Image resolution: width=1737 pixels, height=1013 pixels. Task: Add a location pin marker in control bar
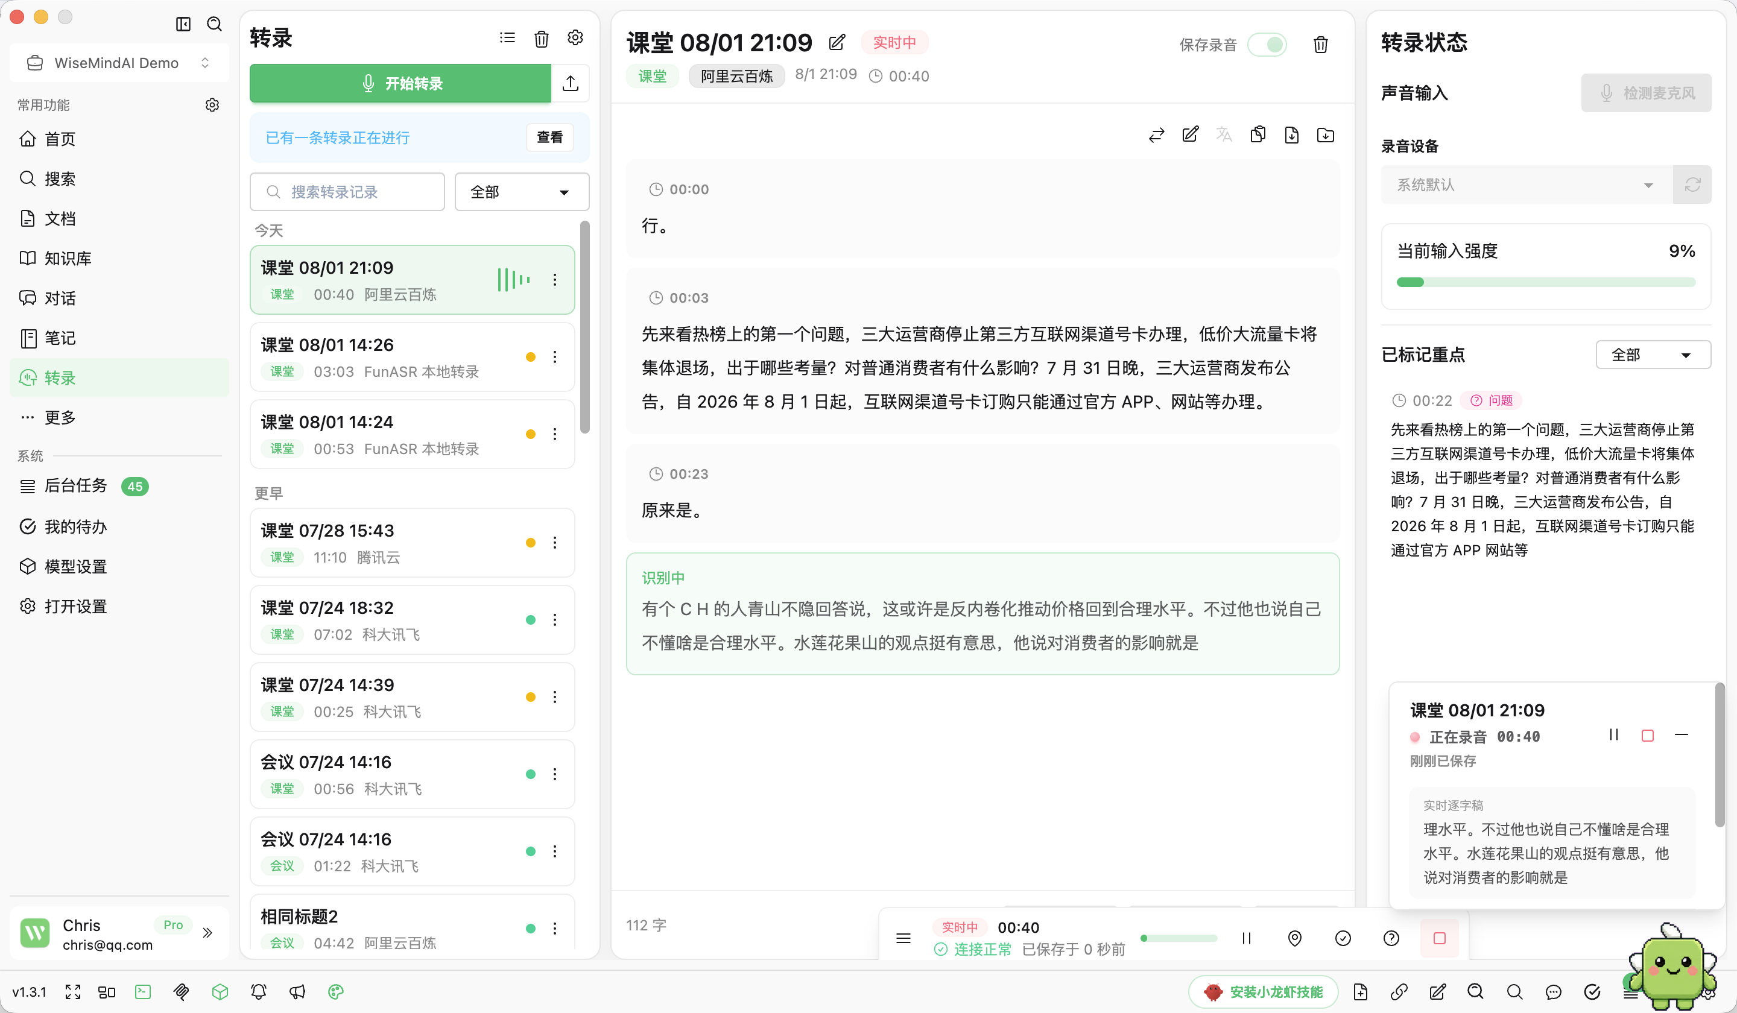pyautogui.click(x=1295, y=938)
